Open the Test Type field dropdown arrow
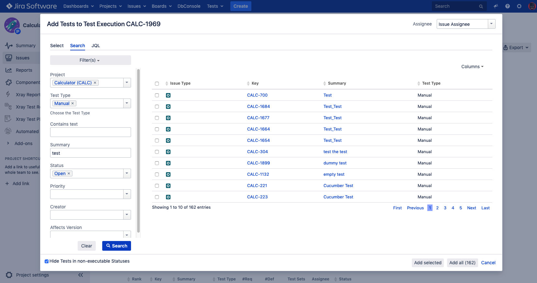The width and height of the screenshot is (537, 283). coord(127,103)
